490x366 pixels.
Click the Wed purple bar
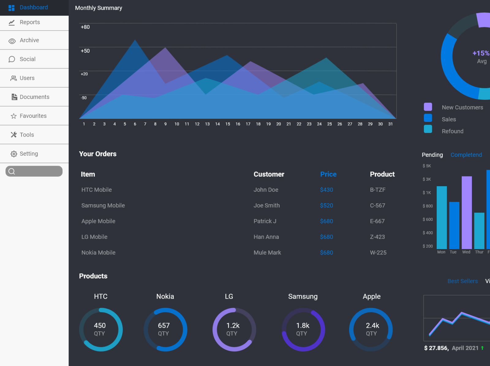(467, 213)
